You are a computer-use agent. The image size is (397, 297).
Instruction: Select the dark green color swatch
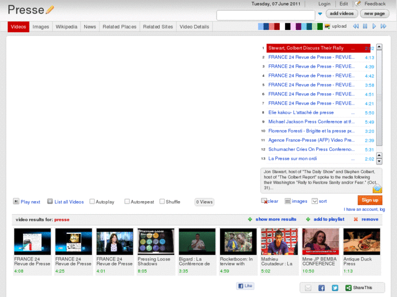pos(320,26)
